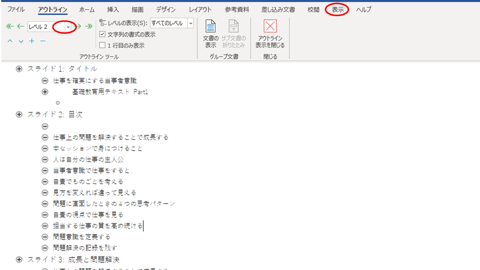This screenshot has height=270, width=480.
Task: Expand item with the plus icon in ribbon
Action: pyautogui.click(x=32, y=41)
